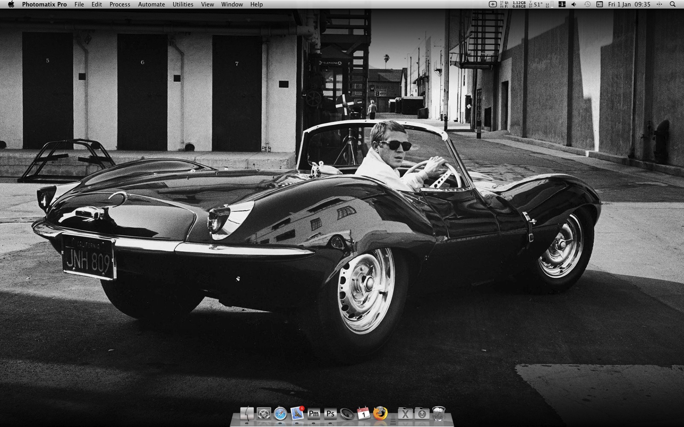Open the File menu

point(79,4)
